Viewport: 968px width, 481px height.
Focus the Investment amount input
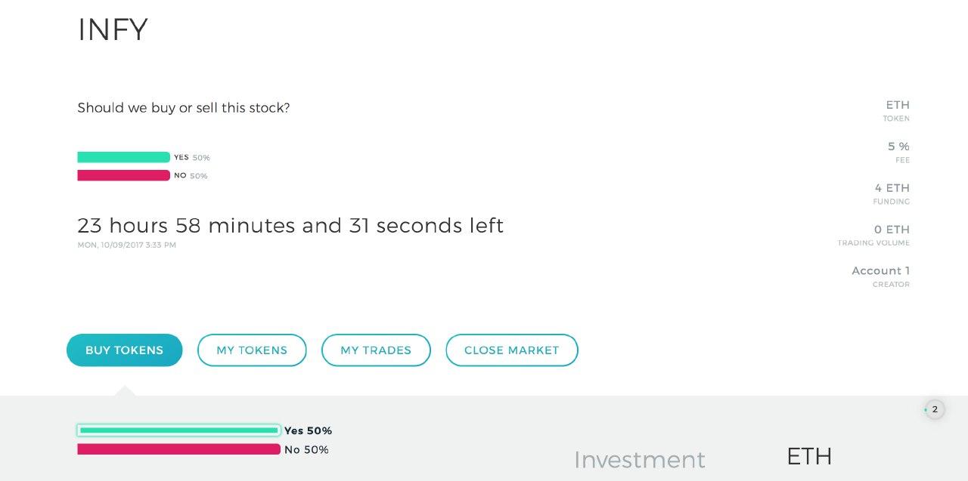[639, 459]
